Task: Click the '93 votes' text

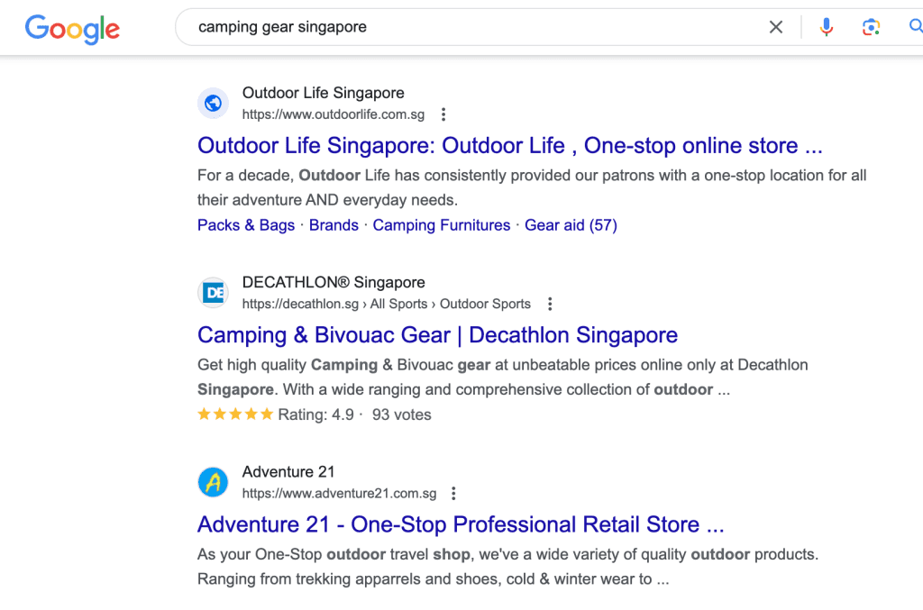Action: (401, 414)
